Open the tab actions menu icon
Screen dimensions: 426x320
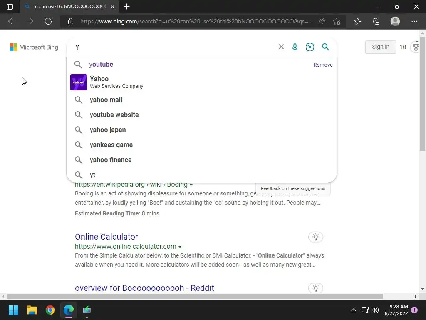[10, 7]
